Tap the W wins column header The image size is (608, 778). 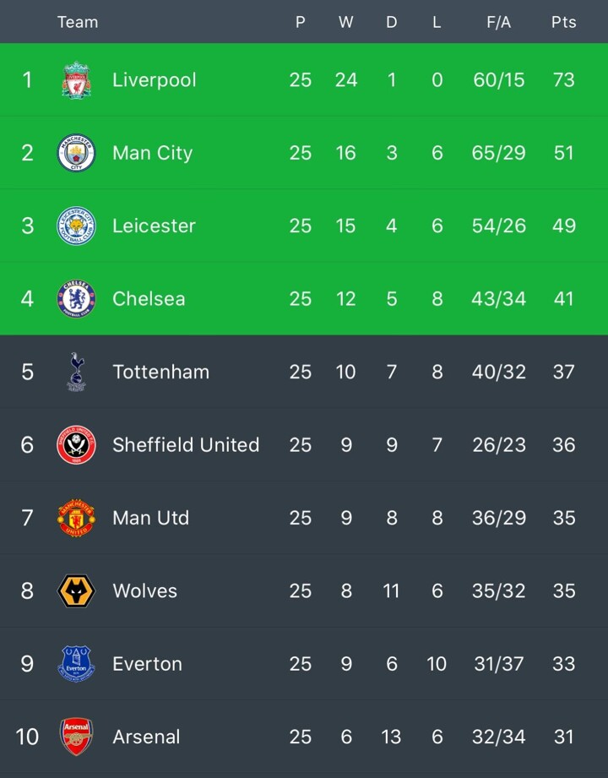pos(345,22)
